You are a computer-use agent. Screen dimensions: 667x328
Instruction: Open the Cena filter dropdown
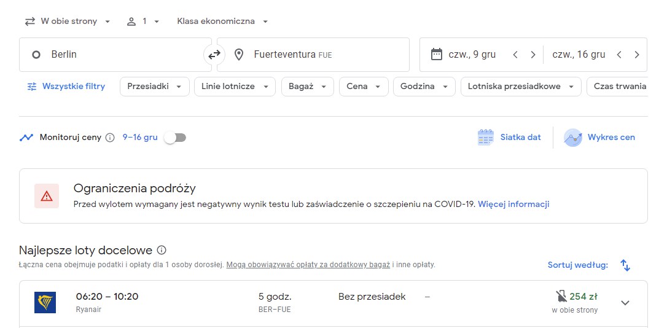364,87
